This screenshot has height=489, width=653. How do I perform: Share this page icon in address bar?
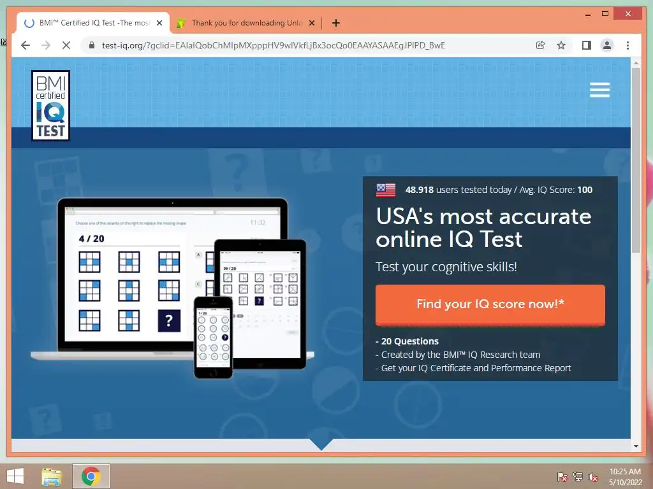point(541,45)
